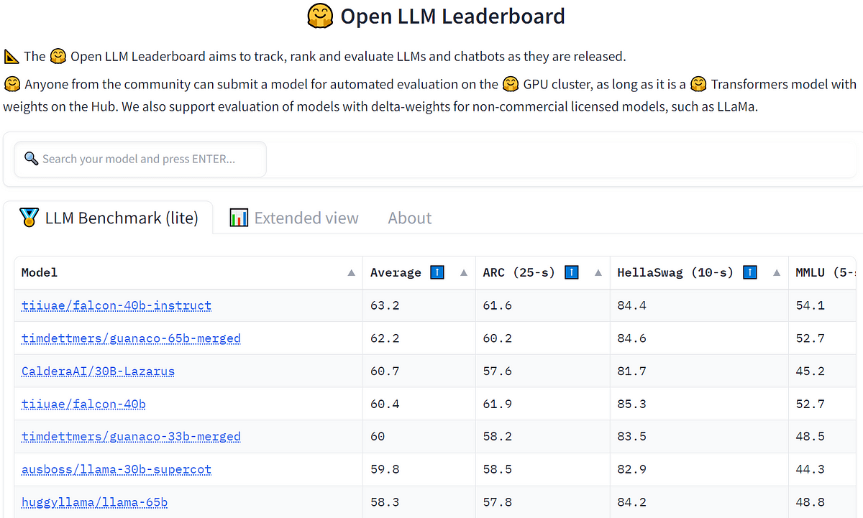Open the ausboss/llama-30b-supercot model link
This screenshot has width=863, height=518.
pos(117,469)
